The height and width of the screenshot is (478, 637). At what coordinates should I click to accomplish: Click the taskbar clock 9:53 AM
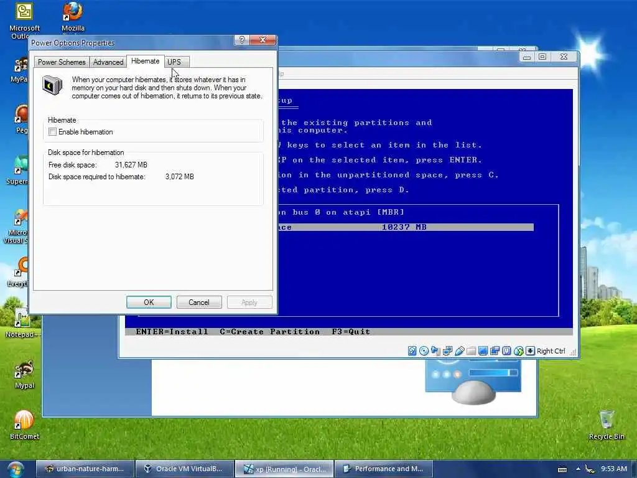click(x=614, y=469)
